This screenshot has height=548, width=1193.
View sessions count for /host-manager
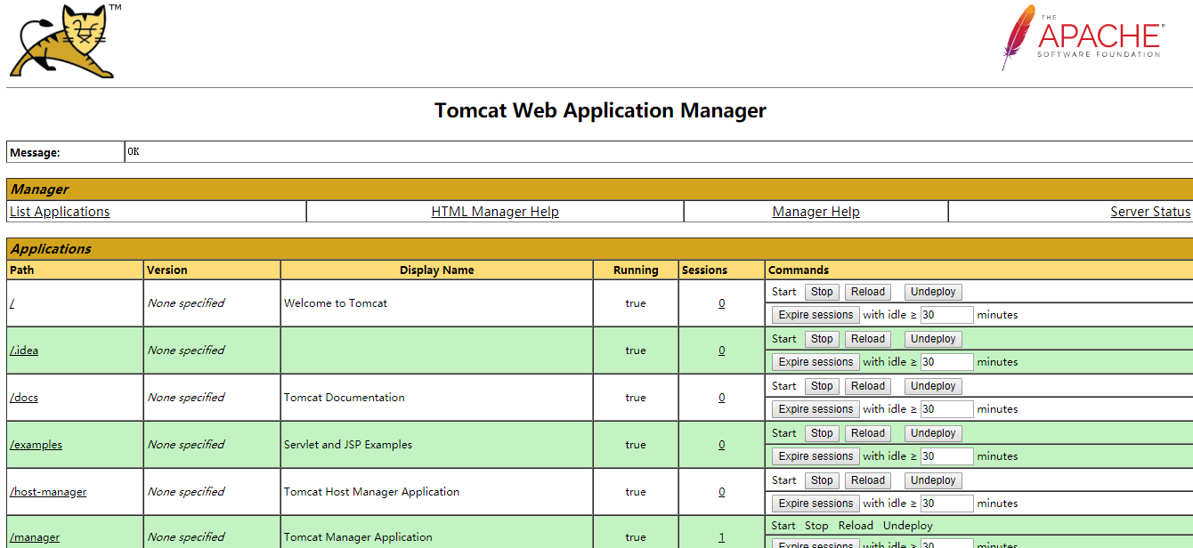(x=722, y=492)
